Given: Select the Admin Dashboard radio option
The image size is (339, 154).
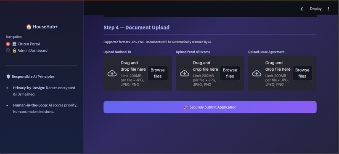Looking at the screenshot, I should pos(8,50).
